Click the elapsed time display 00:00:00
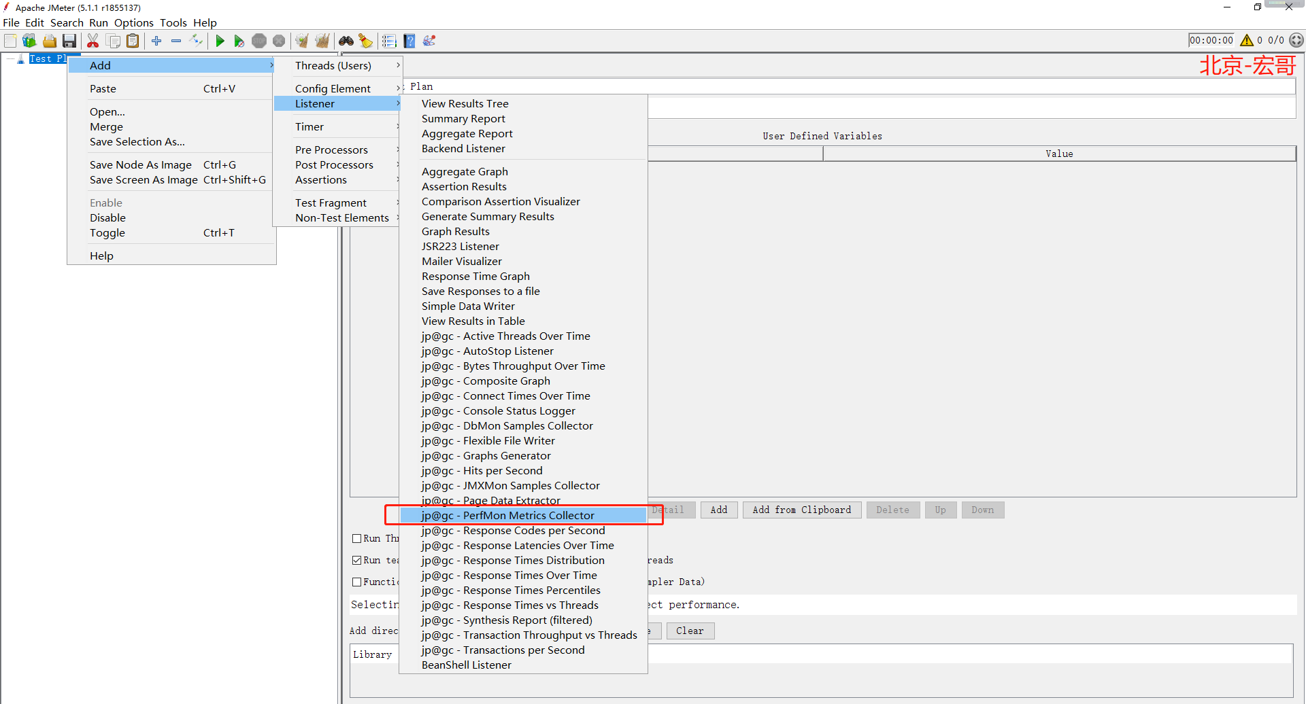Image resolution: width=1306 pixels, height=704 pixels. (1211, 40)
